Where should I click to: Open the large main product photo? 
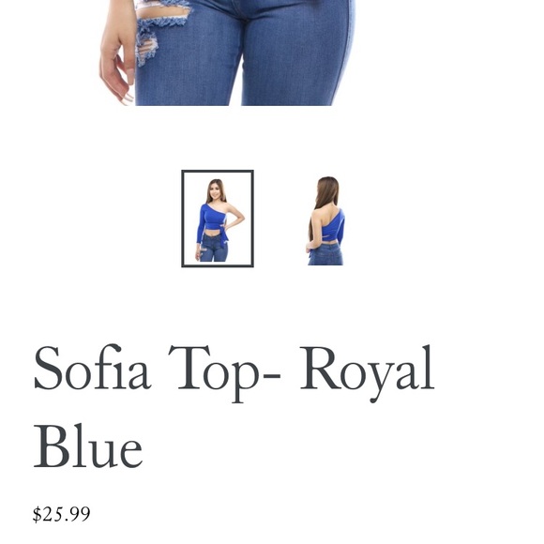click(x=227, y=53)
